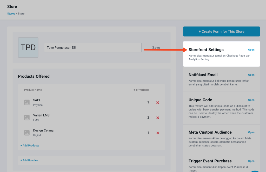266x172 pixels.
Task: Remove Varian LMS with its red X icon
Action: 157,118
